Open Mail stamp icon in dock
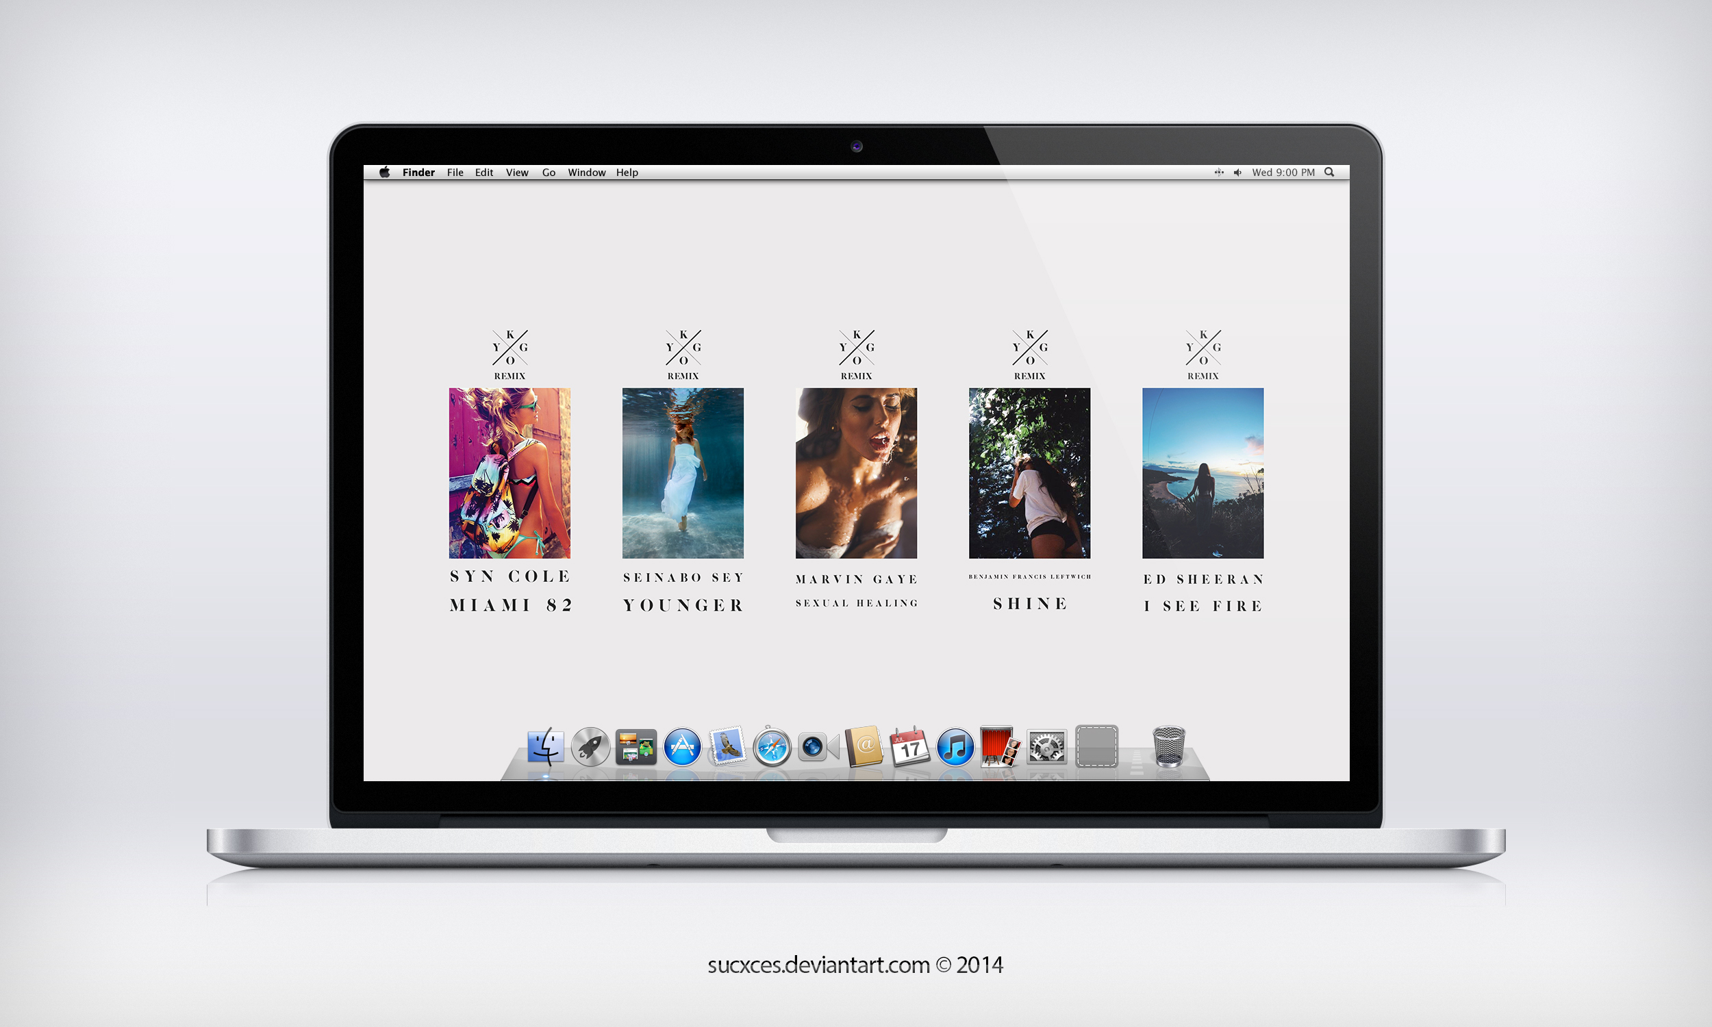The width and height of the screenshot is (1712, 1027). coord(727,746)
